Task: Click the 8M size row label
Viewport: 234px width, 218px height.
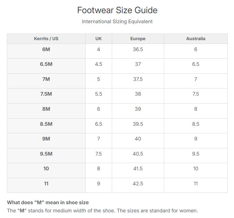Action: click(46, 109)
